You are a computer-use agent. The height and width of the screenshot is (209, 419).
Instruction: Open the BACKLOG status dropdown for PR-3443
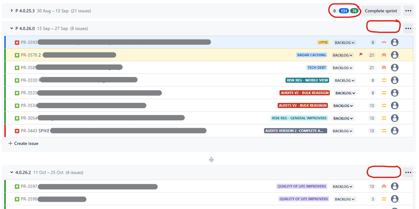343,131
